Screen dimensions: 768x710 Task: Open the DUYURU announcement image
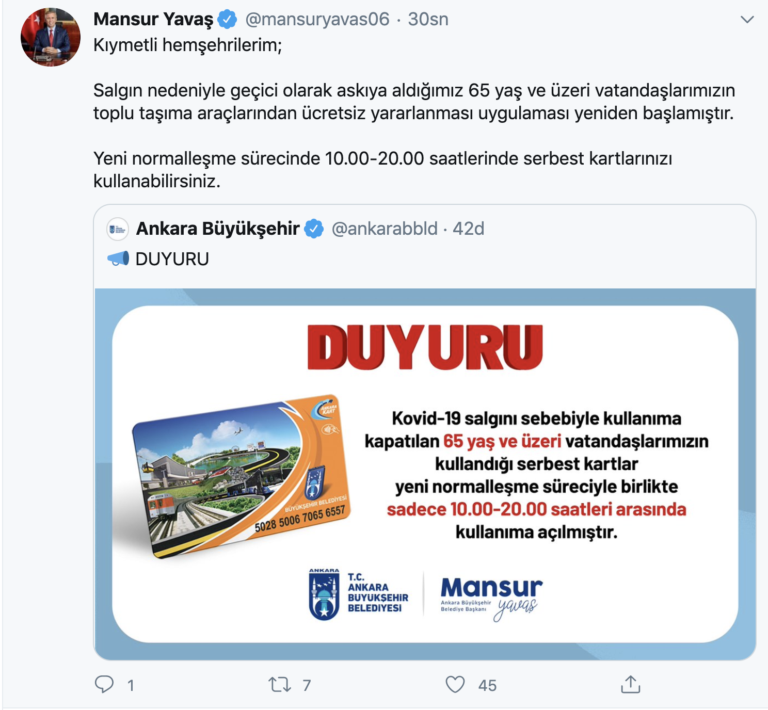pyautogui.click(x=425, y=474)
